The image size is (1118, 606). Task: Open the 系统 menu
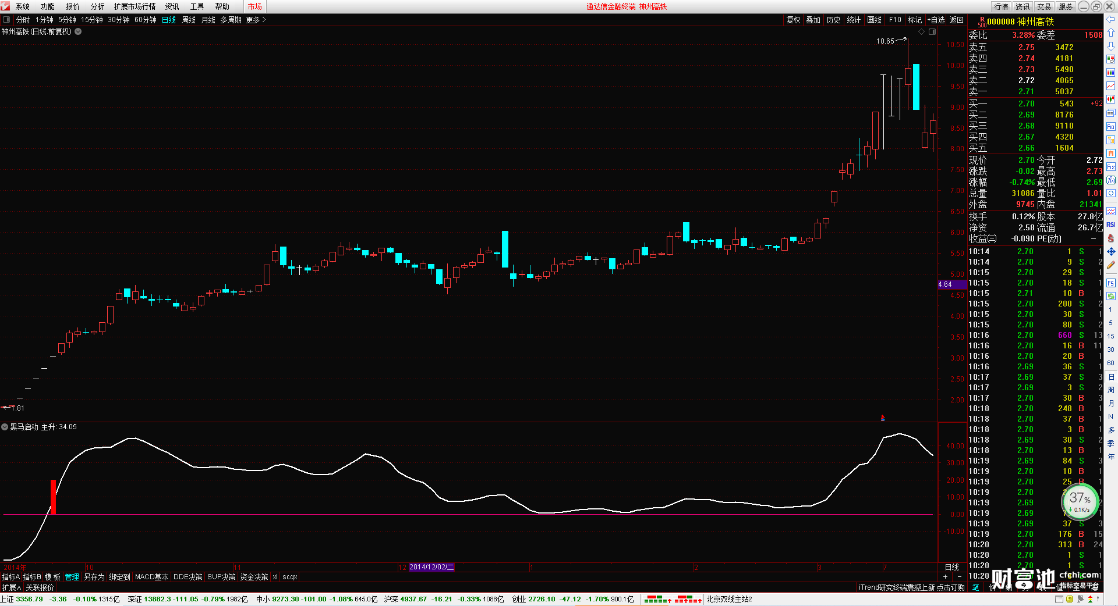23,6
